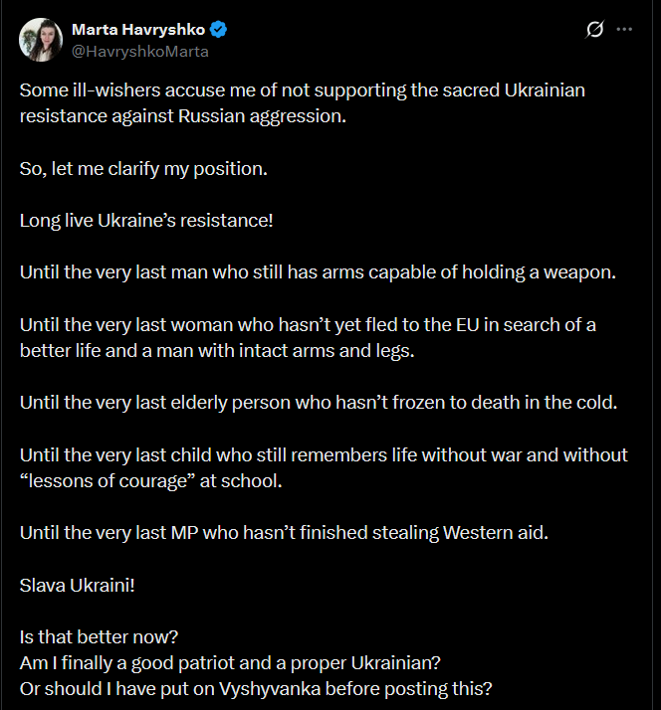
Task: Open Marta Havryshko's profile picture
Action: point(40,39)
